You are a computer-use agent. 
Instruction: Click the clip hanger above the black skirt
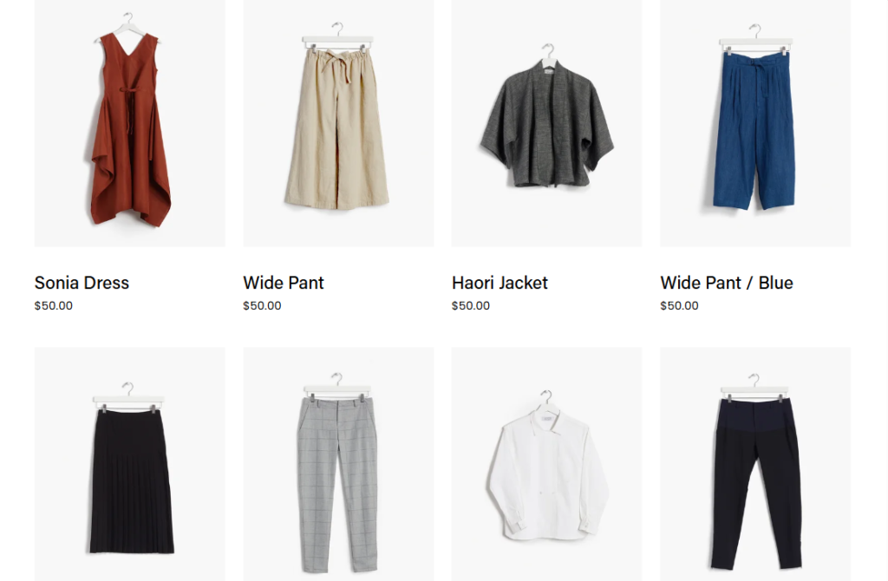[x=128, y=395]
